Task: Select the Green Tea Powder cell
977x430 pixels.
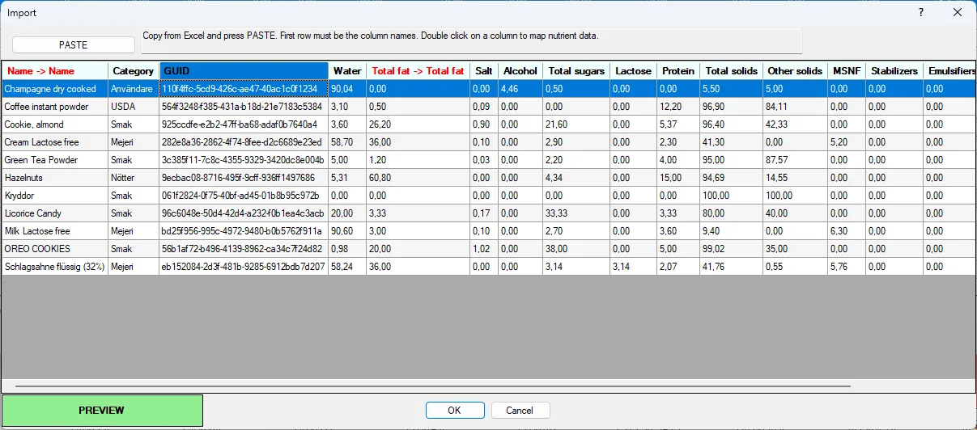Action: click(x=54, y=160)
